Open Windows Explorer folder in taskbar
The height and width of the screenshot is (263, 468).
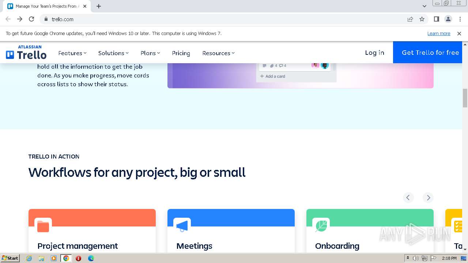(41, 258)
